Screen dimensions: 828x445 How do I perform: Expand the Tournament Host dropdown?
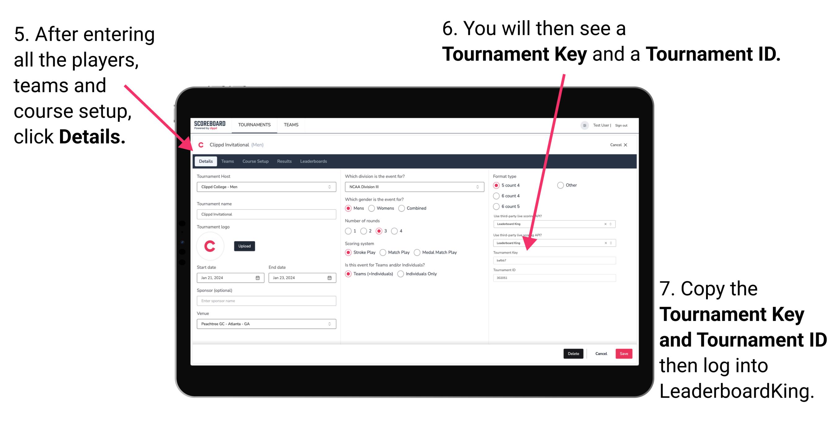(330, 186)
